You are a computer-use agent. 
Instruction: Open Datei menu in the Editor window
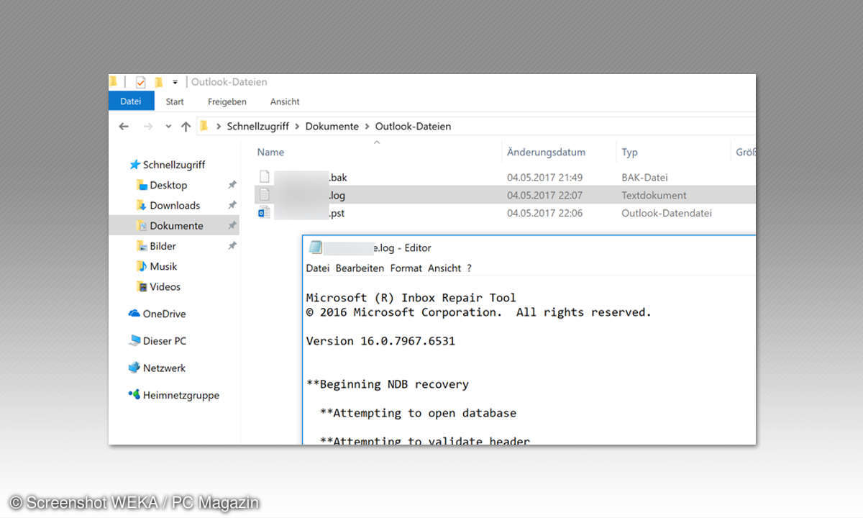[317, 268]
